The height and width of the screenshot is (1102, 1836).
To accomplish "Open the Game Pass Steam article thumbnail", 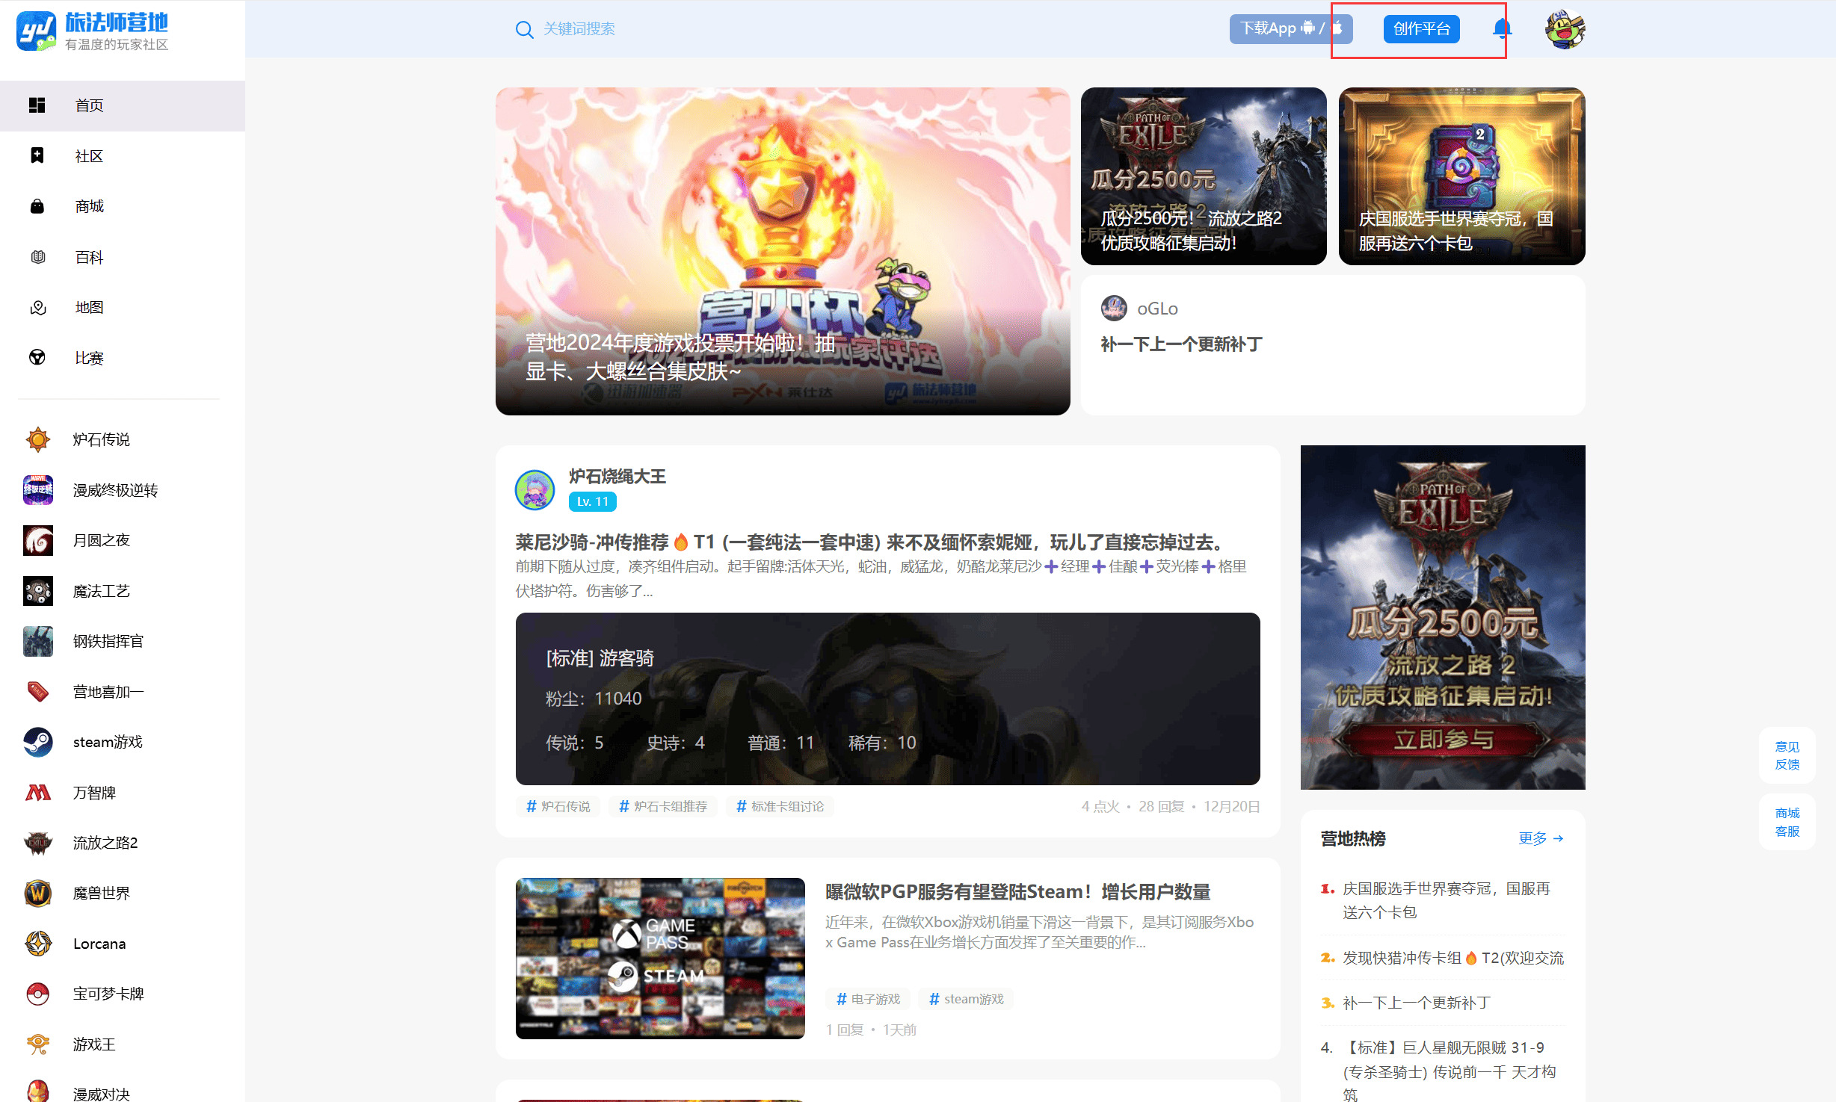I will [x=660, y=958].
